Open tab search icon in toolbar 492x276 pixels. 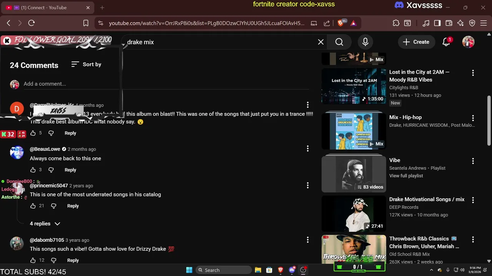coord(407,23)
